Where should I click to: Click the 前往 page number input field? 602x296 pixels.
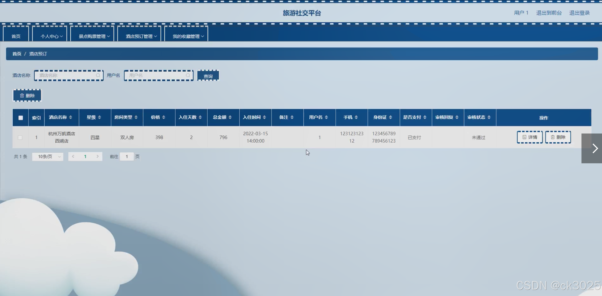tap(127, 157)
